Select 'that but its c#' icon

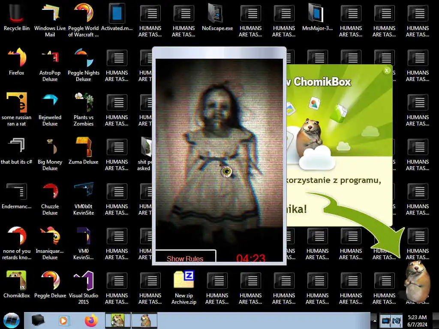17,151
